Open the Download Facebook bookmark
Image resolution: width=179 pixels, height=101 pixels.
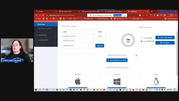point(102,19)
